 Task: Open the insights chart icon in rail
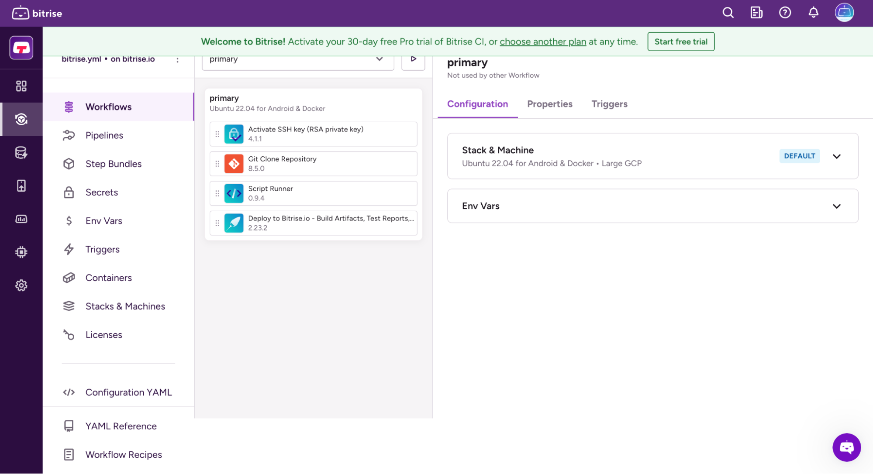21,219
